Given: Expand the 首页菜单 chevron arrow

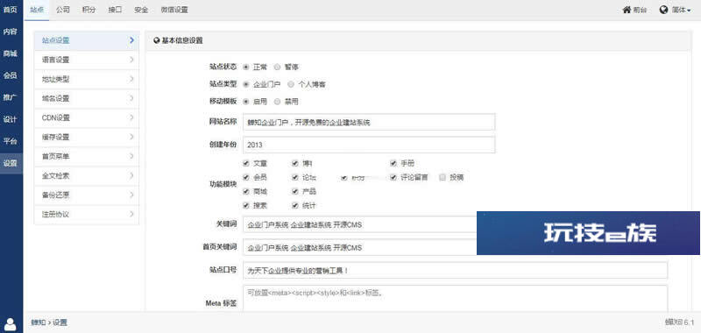Looking at the screenshot, I should point(131,156).
